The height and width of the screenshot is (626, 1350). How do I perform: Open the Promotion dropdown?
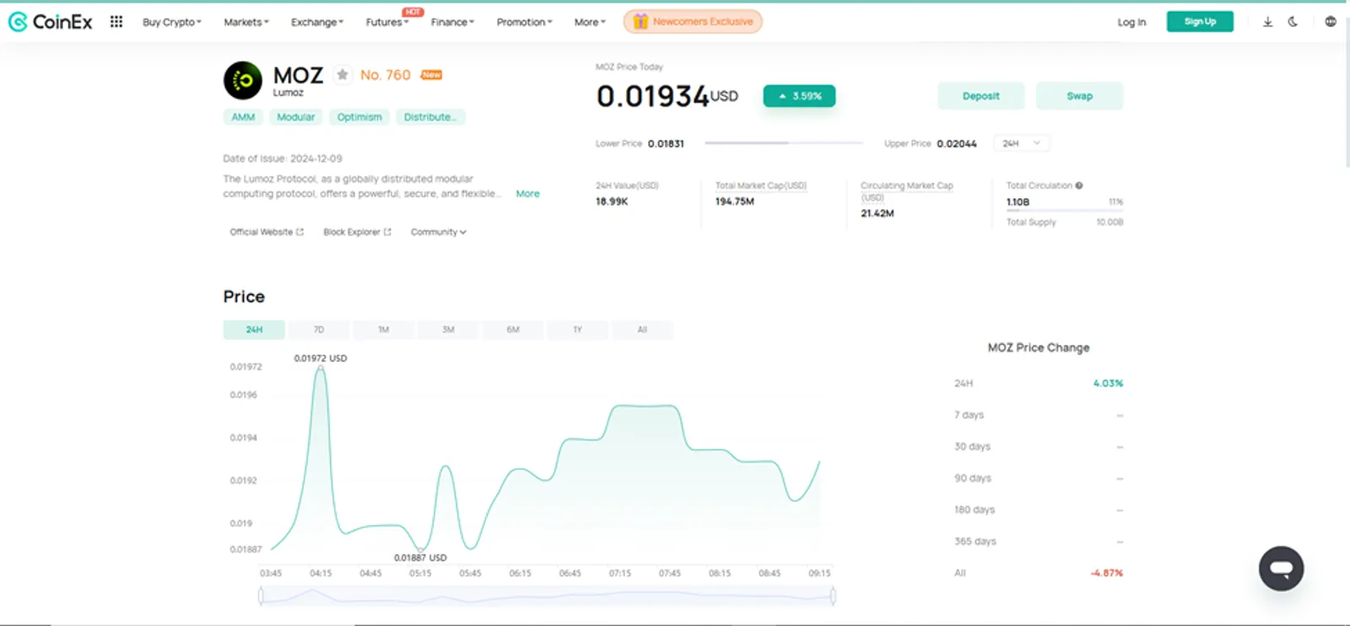525,22
